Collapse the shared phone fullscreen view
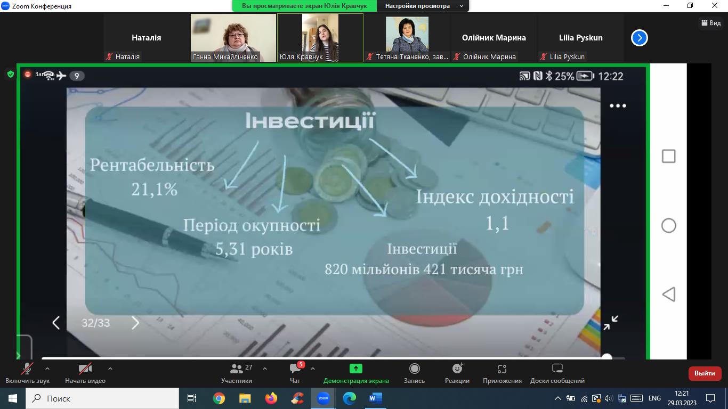The width and height of the screenshot is (728, 409). pos(610,323)
